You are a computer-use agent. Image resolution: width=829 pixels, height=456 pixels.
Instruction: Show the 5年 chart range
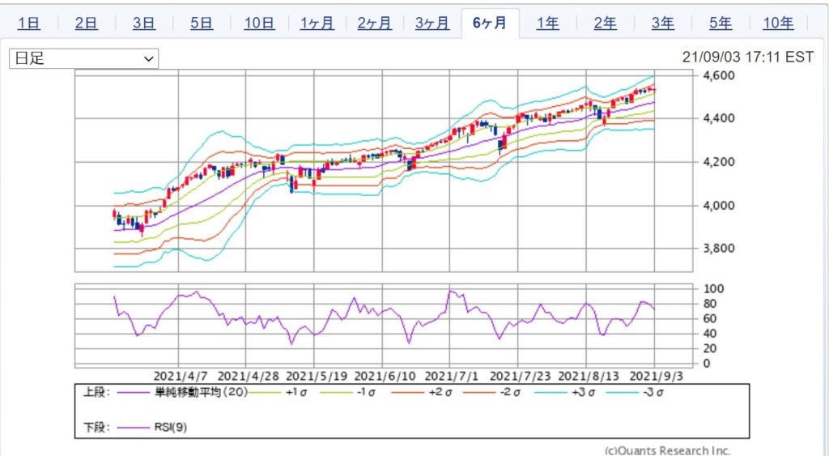(721, 23)
